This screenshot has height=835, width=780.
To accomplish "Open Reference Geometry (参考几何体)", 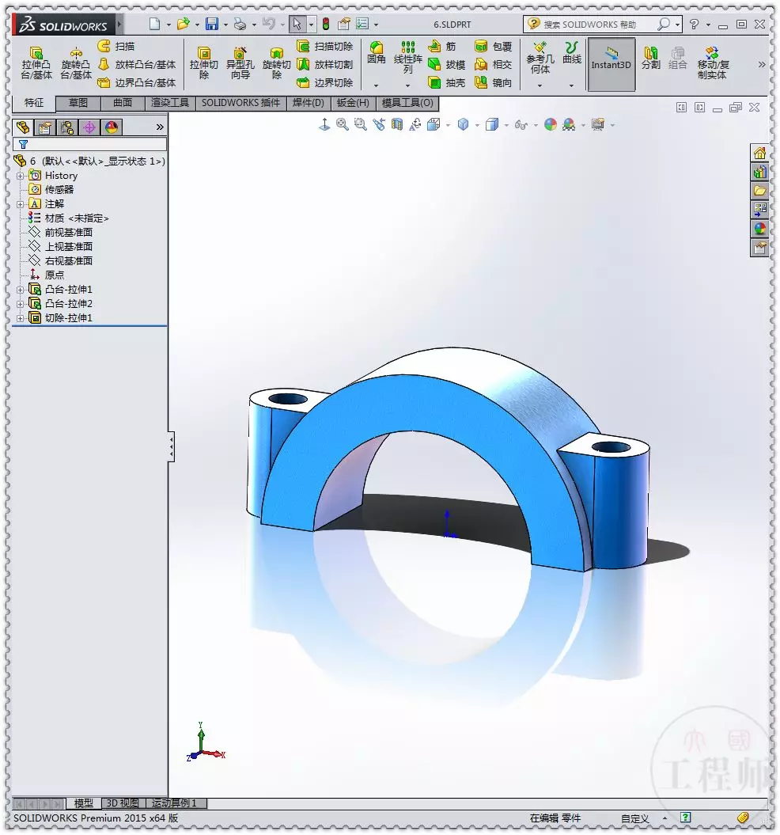I will coord(540,58).
